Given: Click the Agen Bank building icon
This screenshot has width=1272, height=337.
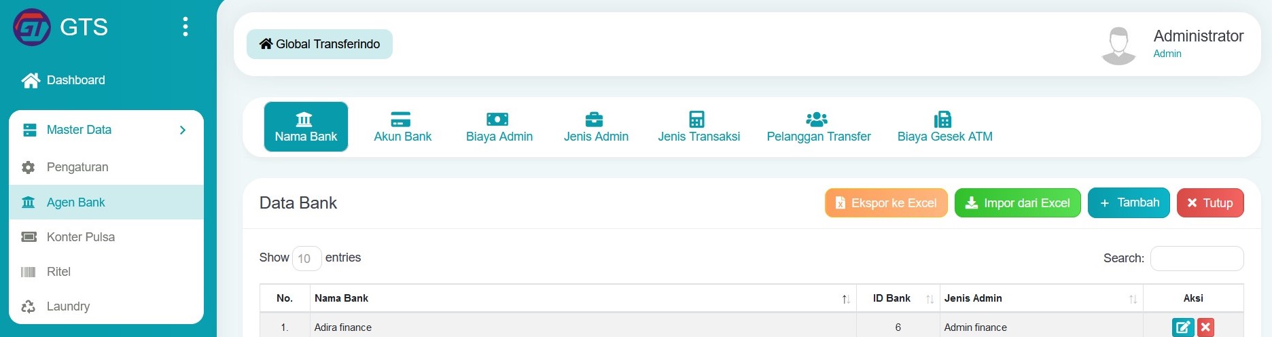Looking at the screenshot, I should pyautogui.click(x=29, y=202).
